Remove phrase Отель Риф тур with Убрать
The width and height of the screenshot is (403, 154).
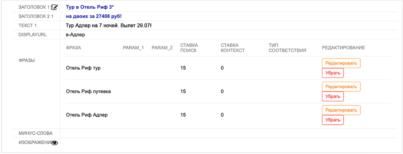[x=333, y=73]
